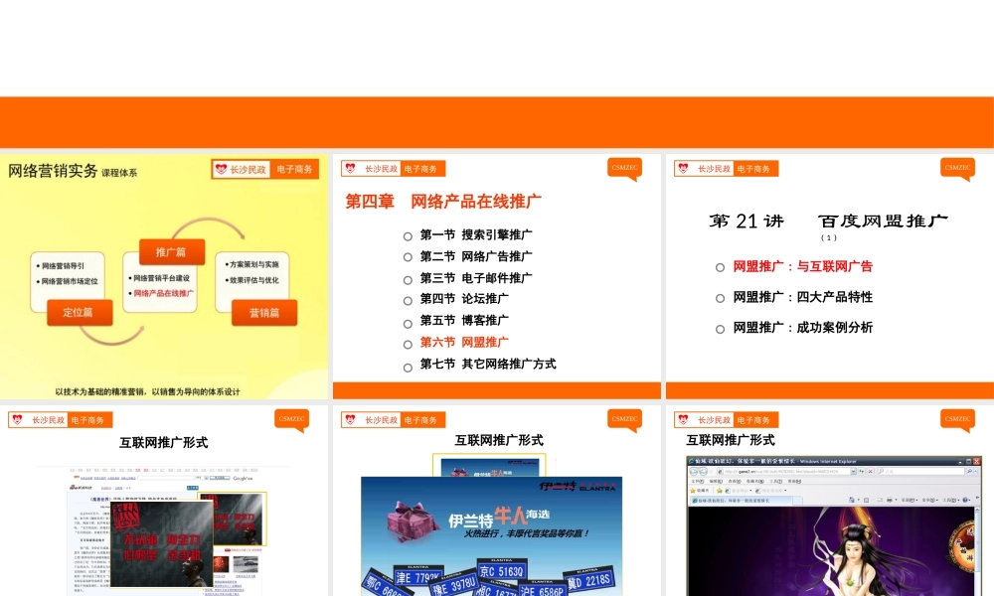Image resolution: width=994 pixels, height=596 pixels.
Task: Expand the address bar dropdown in IE
Action: pos(853,471)
